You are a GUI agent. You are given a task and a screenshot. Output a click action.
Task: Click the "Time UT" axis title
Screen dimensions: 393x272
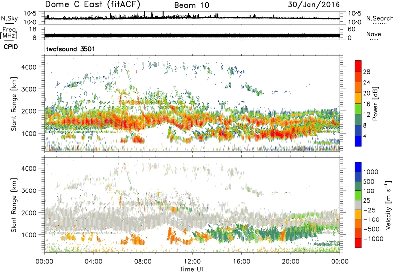click(x=192, y=269)
